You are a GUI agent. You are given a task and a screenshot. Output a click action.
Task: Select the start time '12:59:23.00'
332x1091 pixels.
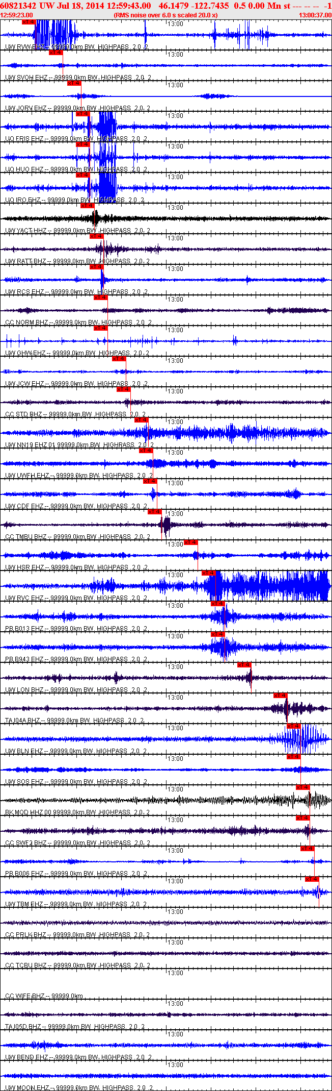(16, 15)
